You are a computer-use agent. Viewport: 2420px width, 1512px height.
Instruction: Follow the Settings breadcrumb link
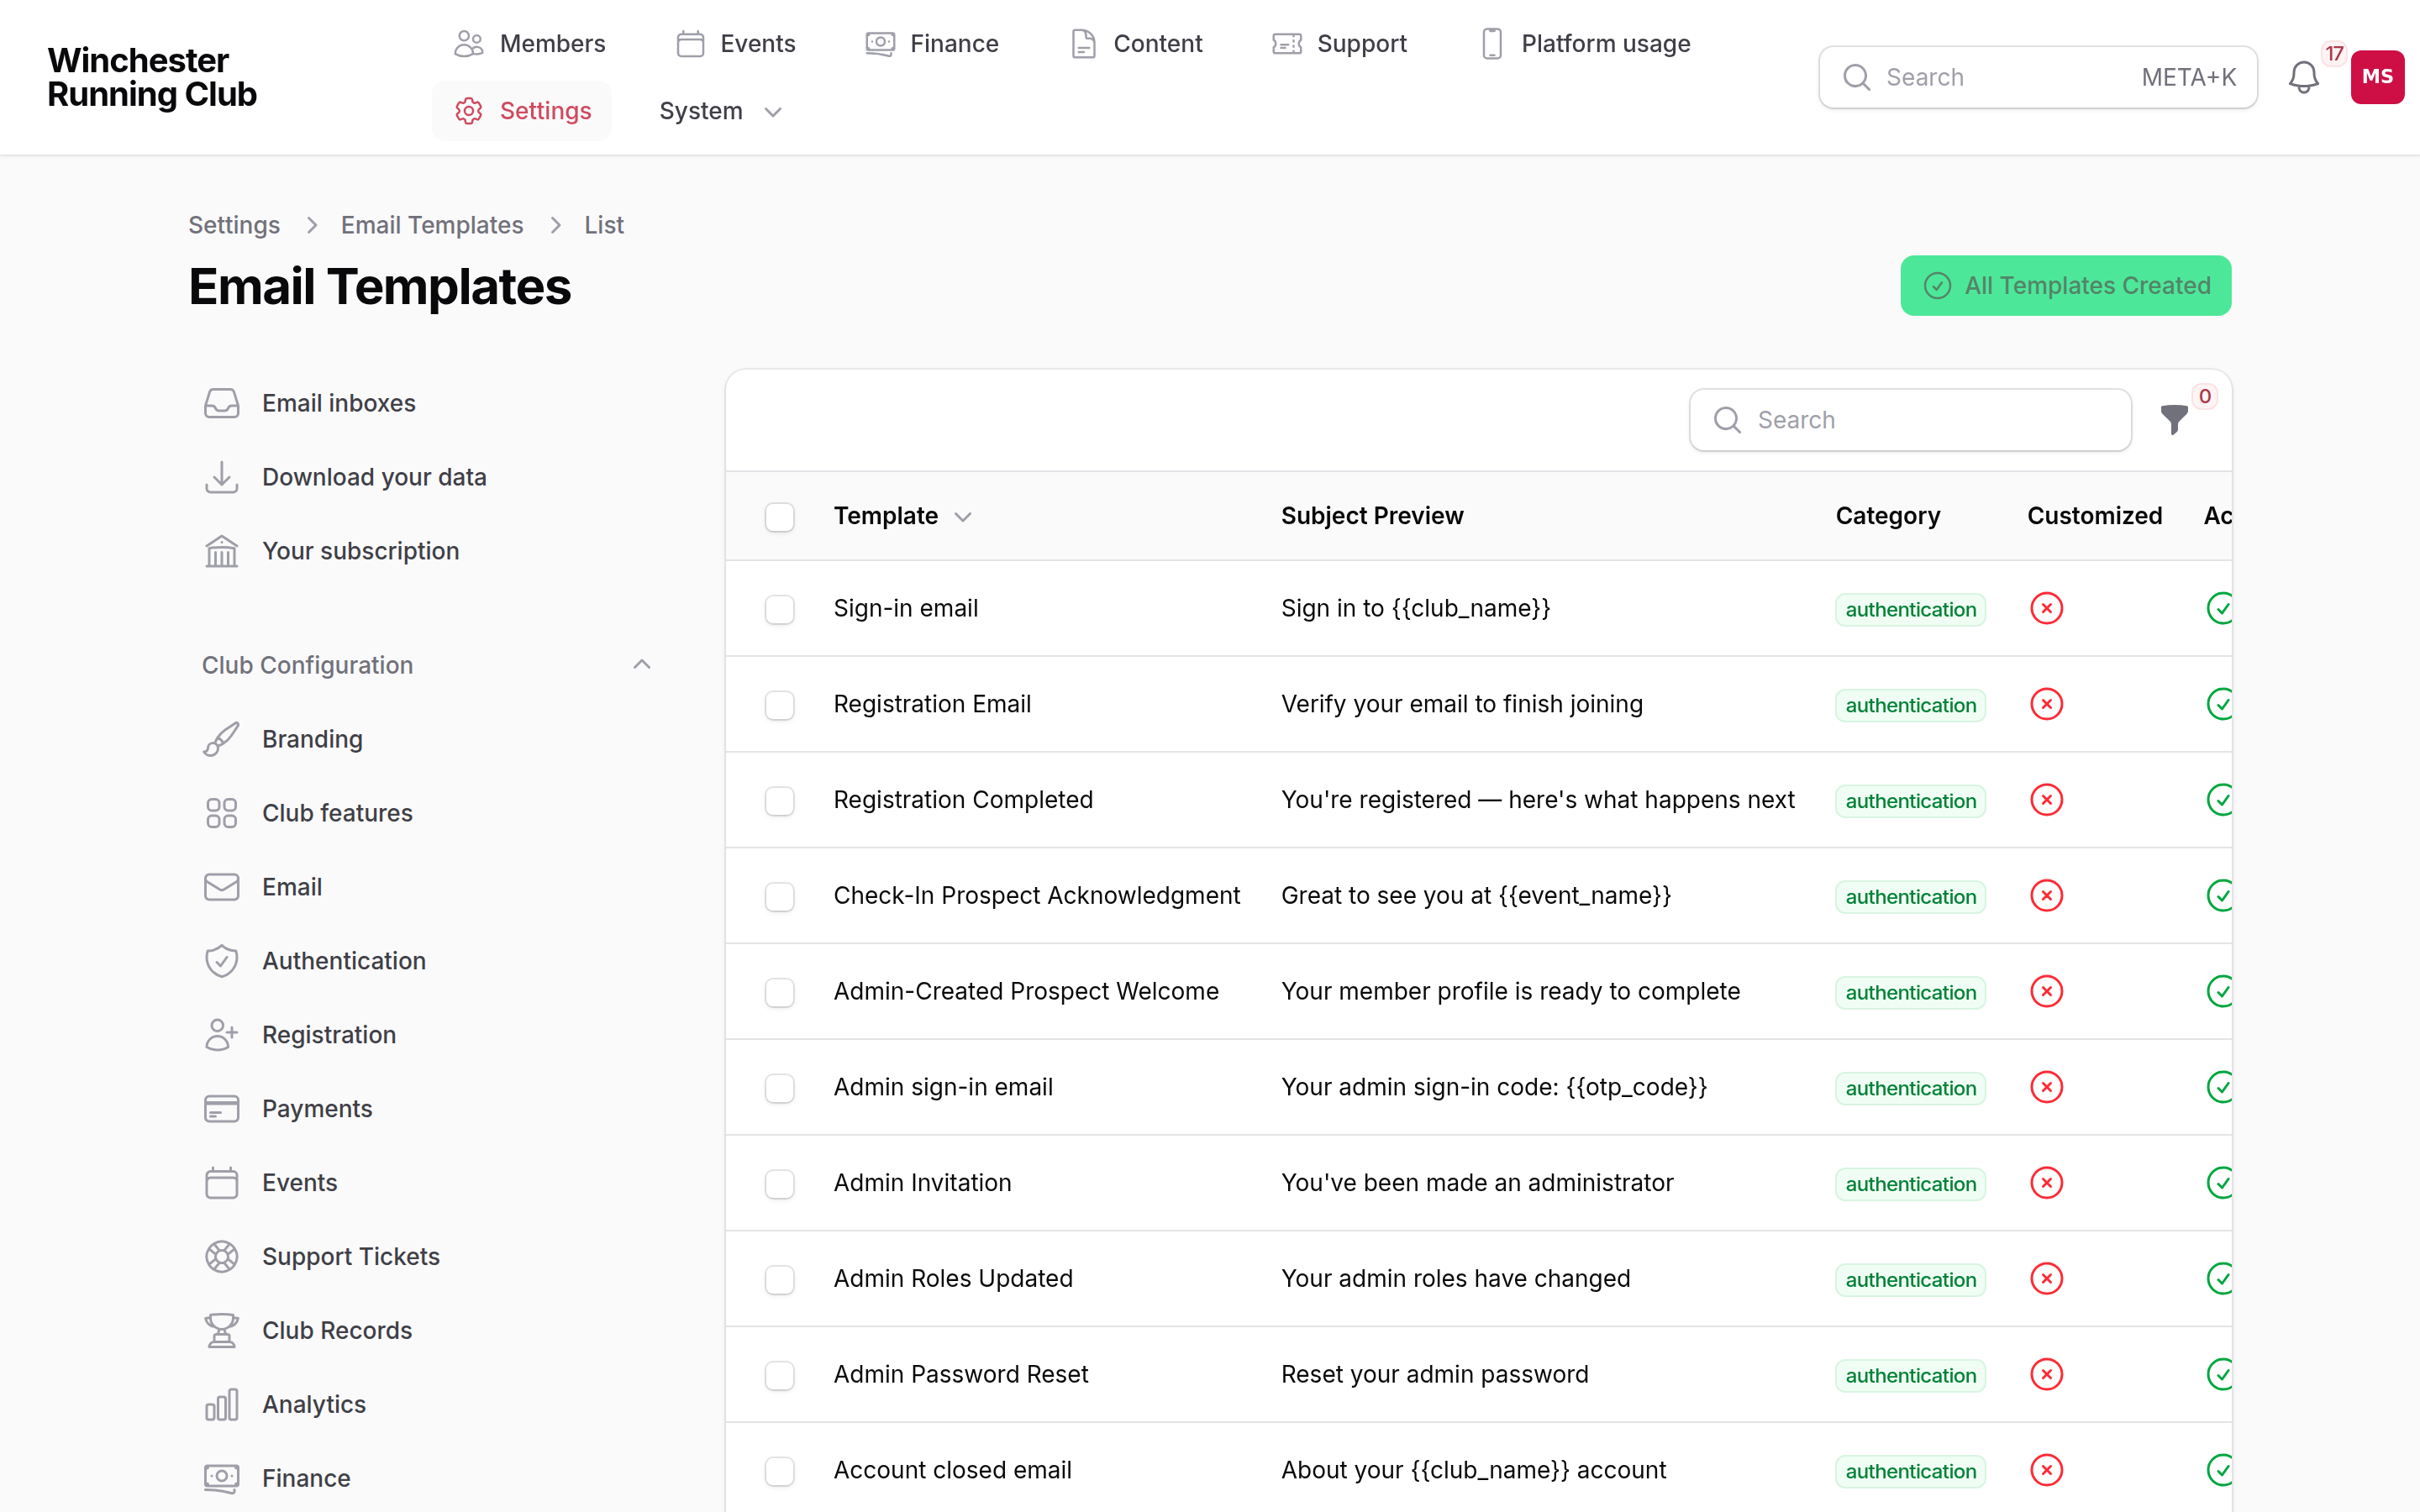tap(234, 225)
